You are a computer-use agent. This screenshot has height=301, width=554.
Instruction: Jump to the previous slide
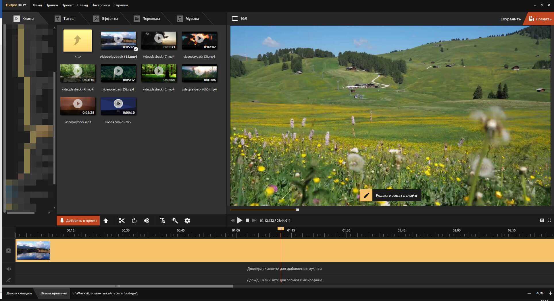coord(232,220)
